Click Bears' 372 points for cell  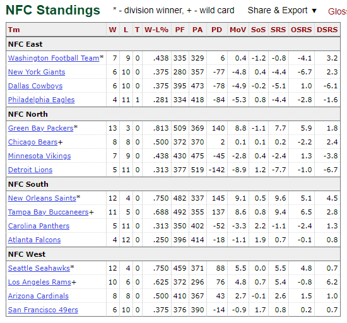(x=180, y=142)
